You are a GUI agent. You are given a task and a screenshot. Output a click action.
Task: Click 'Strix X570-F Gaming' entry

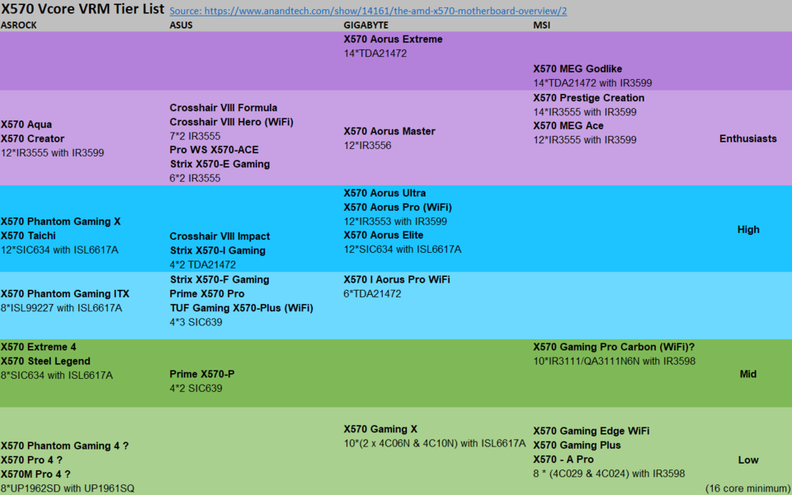pyautogui.click(x=219, y=280)
